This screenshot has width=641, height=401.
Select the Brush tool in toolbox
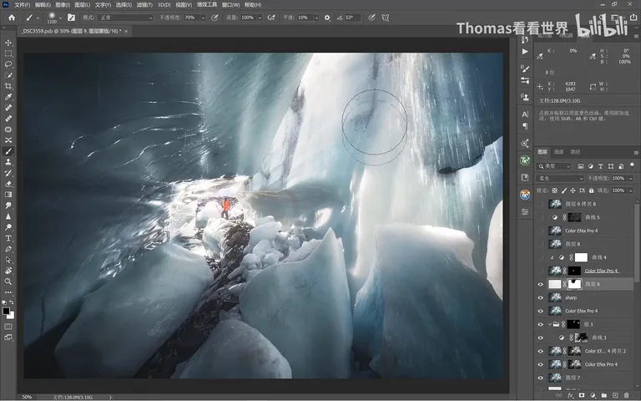pyautogui.click(x=8, y=151)
